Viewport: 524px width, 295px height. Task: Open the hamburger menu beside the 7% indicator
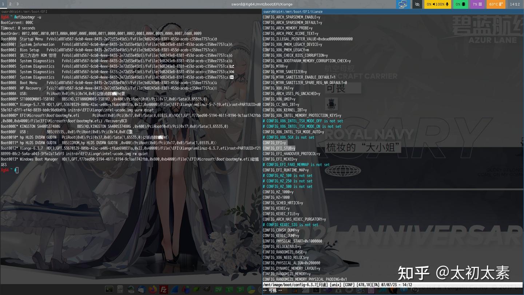point(480,4)
